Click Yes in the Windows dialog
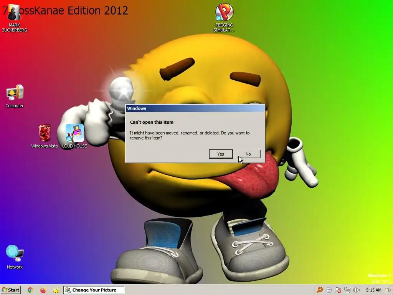This screenshot has width=393, height=295. pyautogui.click(x=221, y=154)
